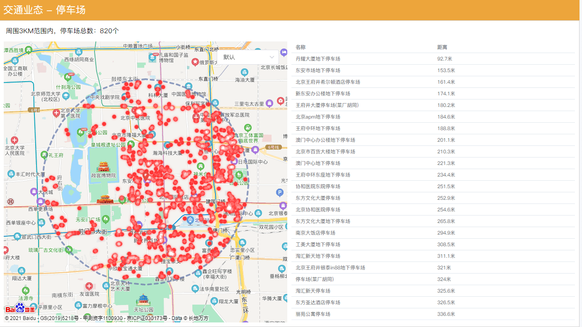Click the 三里屯太古里 shopping bag icon
This screenshot has height=327, width=582.
coord(269,103)
